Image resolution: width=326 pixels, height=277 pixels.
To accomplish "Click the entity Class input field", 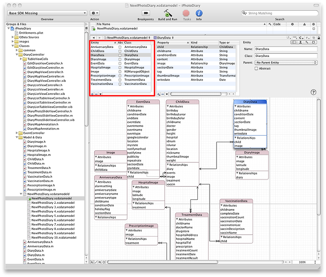I will point(286,56).
